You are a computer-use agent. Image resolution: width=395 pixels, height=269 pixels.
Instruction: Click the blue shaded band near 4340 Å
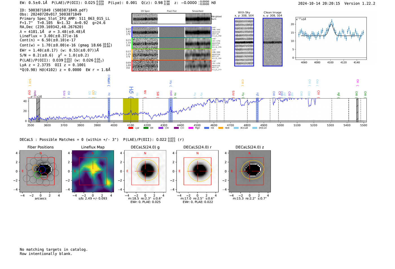coord(170,110)
